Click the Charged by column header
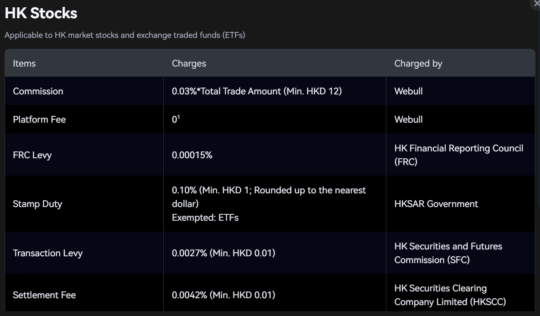 418,63
